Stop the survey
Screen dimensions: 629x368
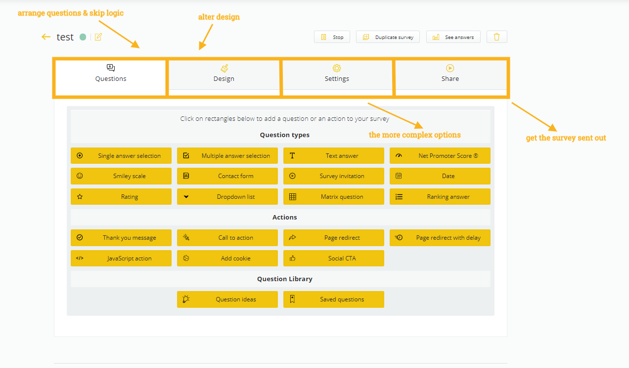pyautogui.click(x=332, y=37)
